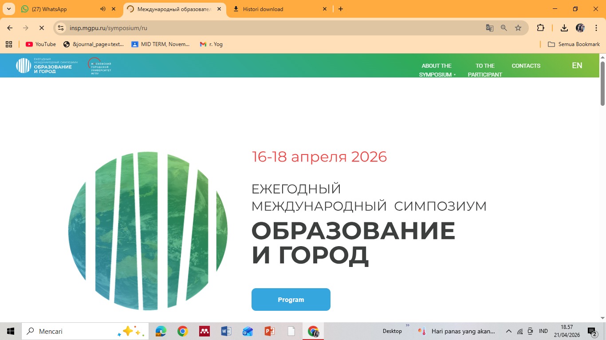Stop page loading with the X button

point(41,28)
